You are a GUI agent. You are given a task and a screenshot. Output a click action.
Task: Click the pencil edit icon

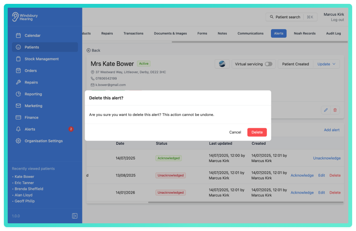click(x=326, y=110)
